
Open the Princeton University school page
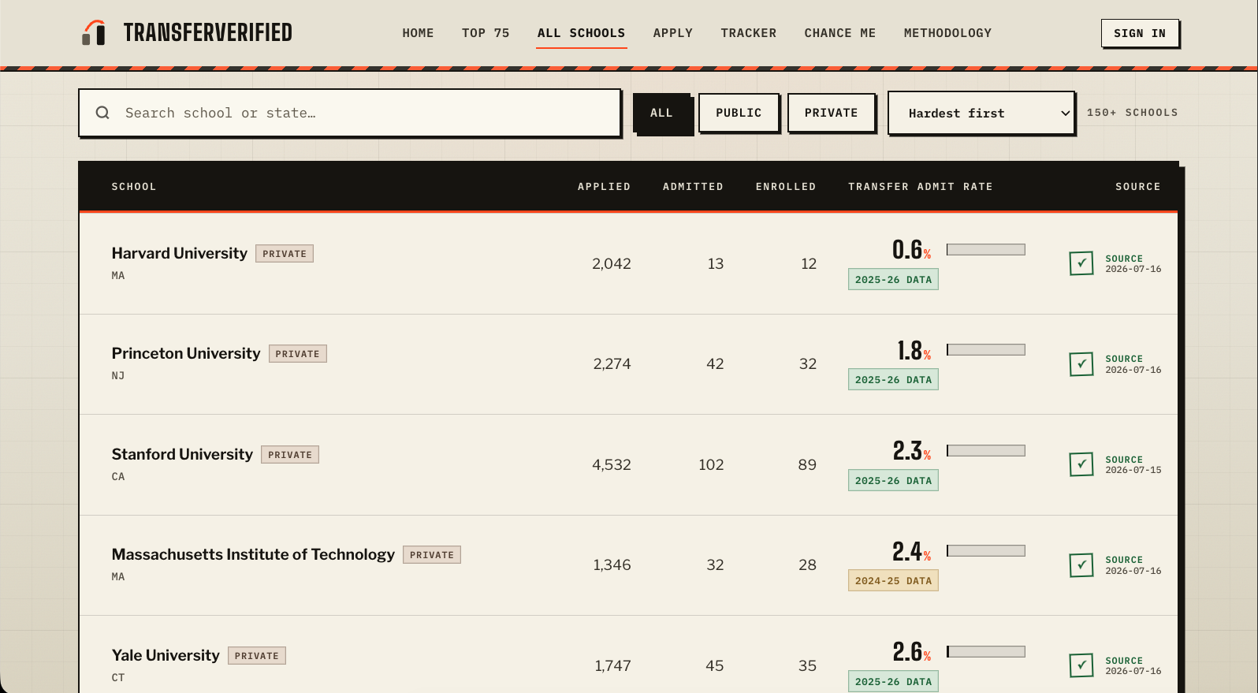[186, 353]
